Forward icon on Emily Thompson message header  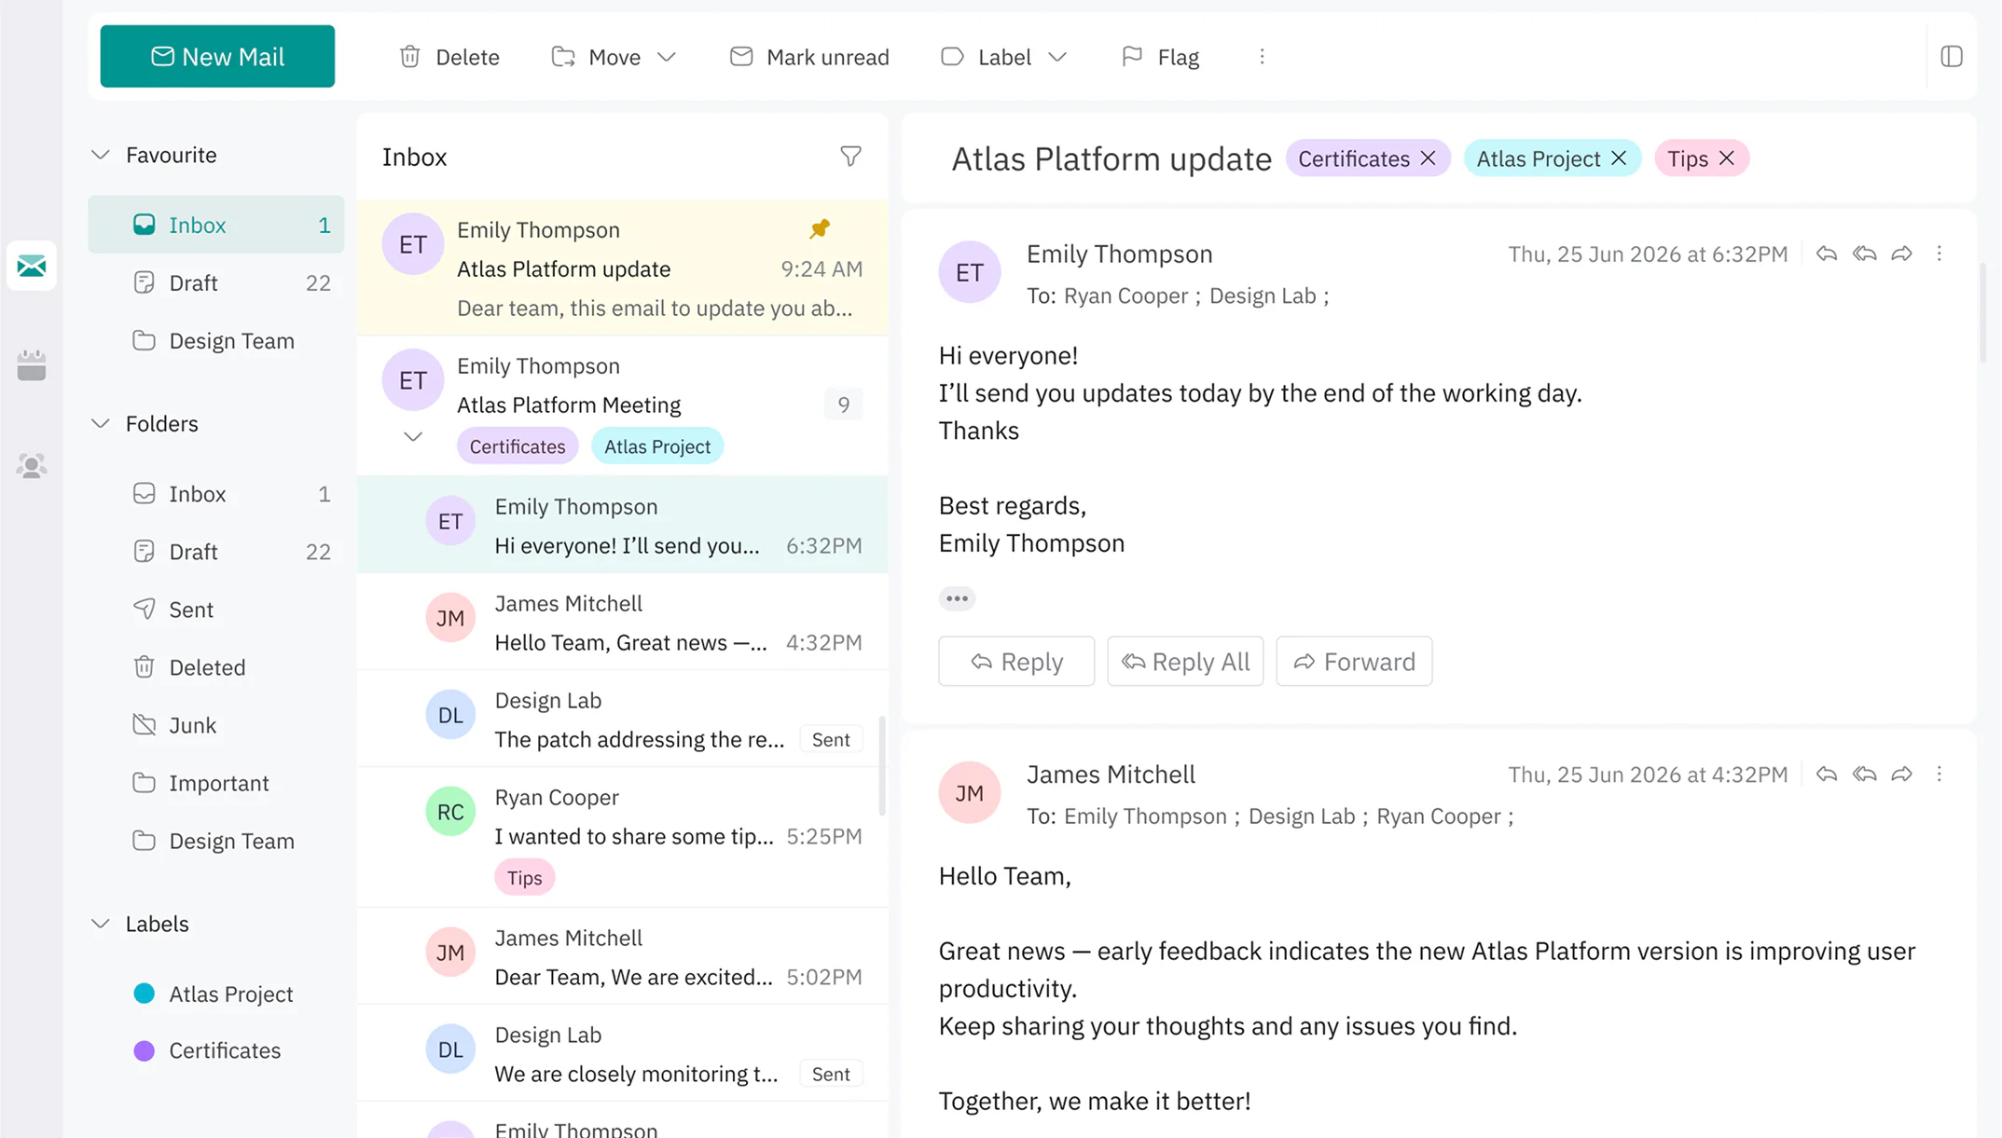1902,254
